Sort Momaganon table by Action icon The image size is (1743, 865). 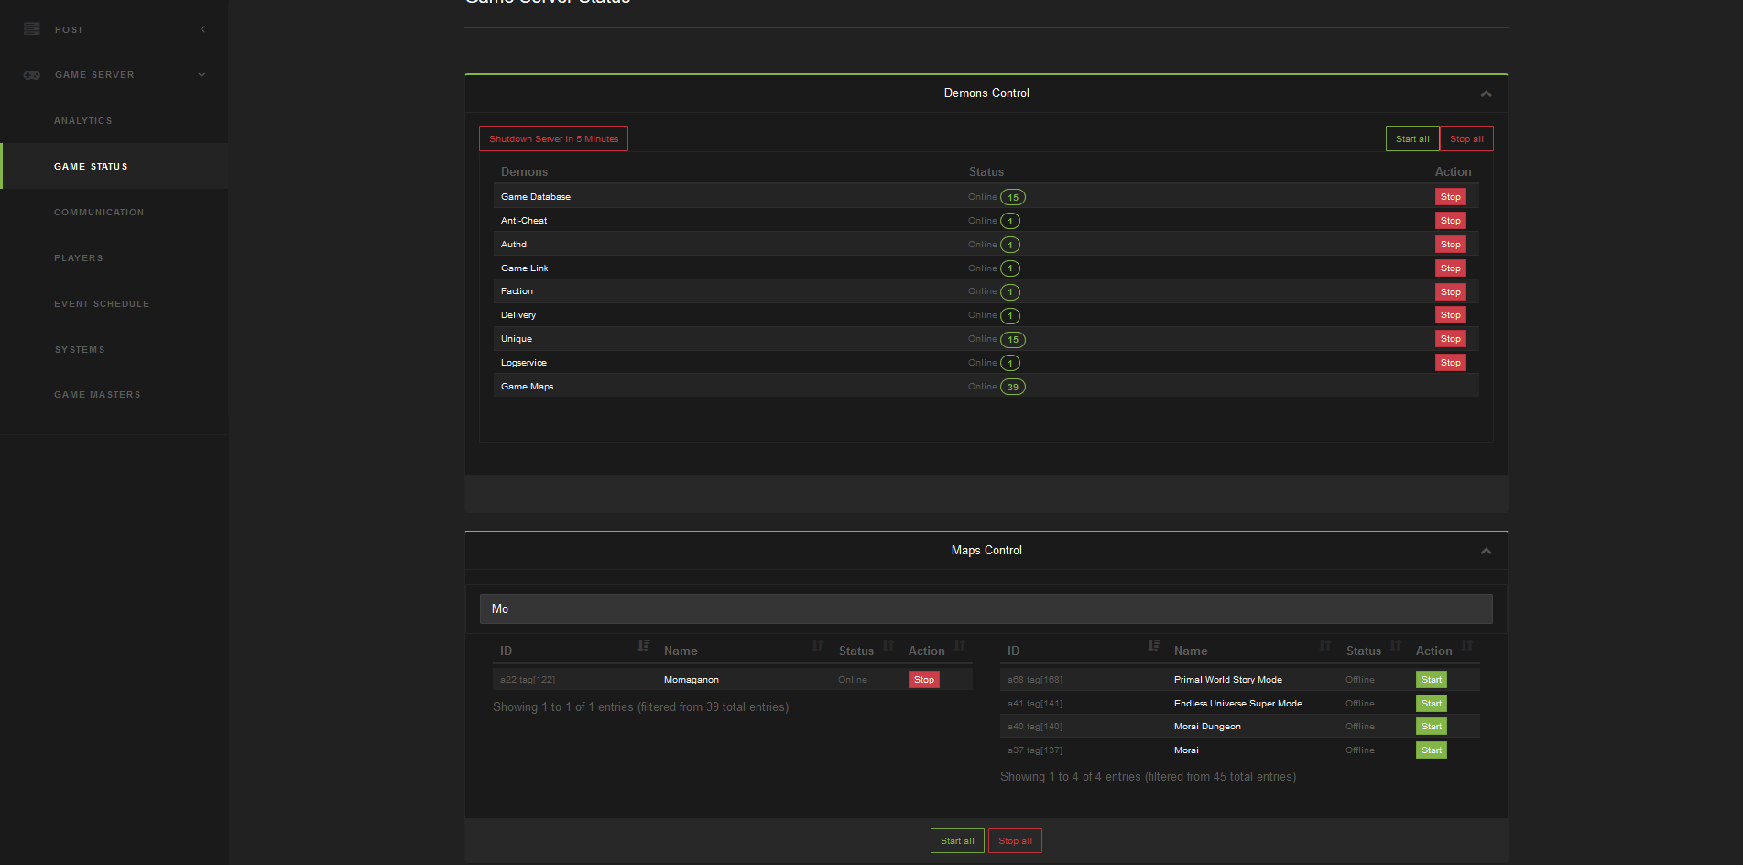[x=960, y=646]
